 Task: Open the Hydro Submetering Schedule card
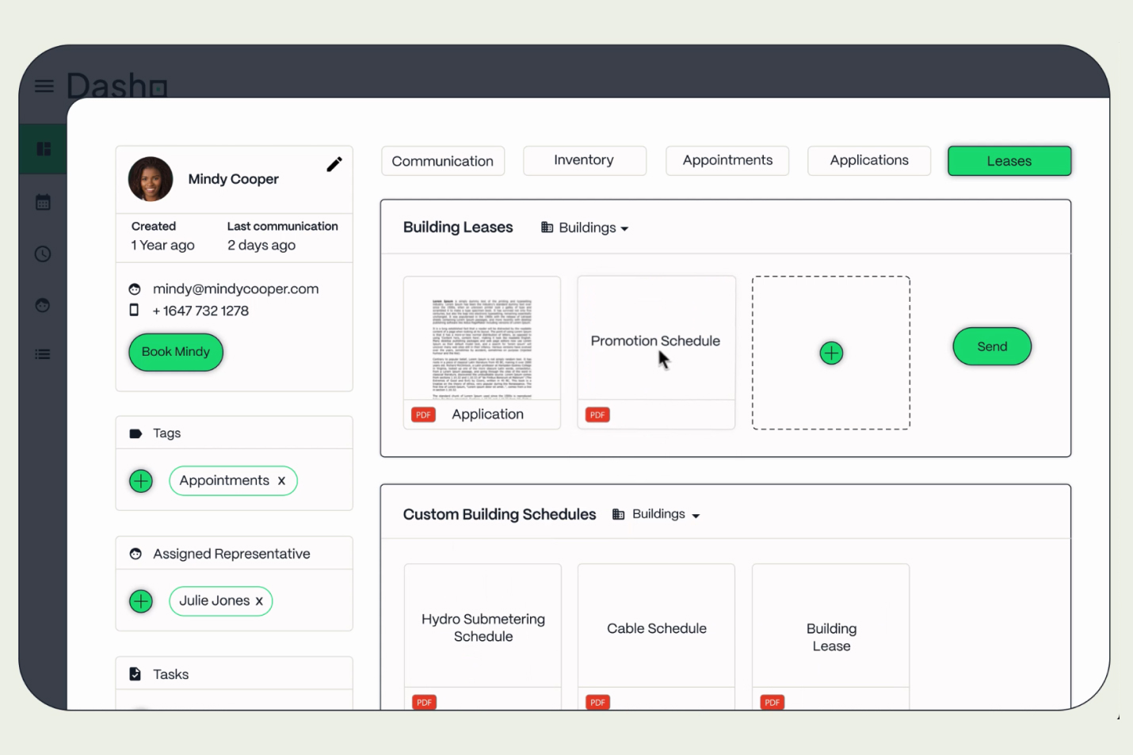(x=483, y=636)
